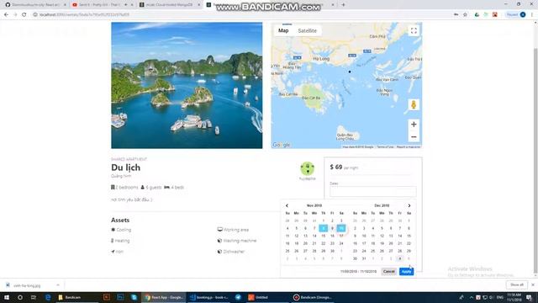
Task: Pick December 25 in calendar
Action: (x=373, y=251)
